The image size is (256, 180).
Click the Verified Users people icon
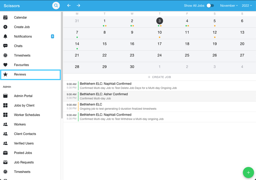point(5,143)
